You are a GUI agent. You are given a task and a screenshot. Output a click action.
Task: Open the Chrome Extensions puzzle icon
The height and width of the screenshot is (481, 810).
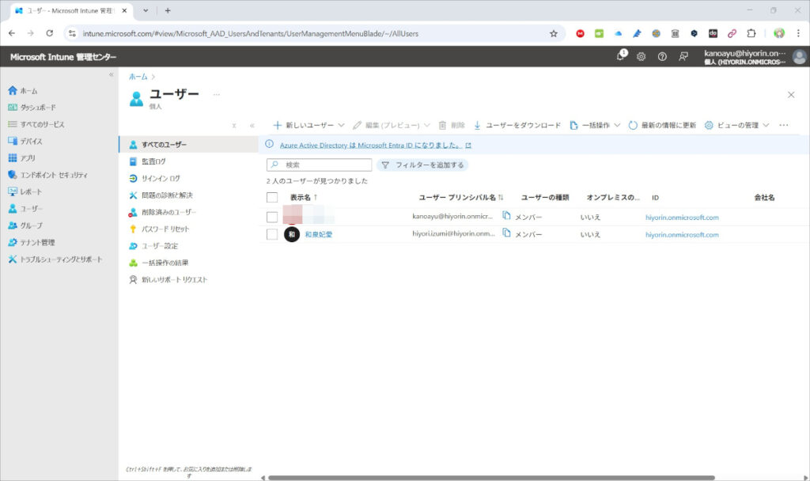click(x=751, y=33)
